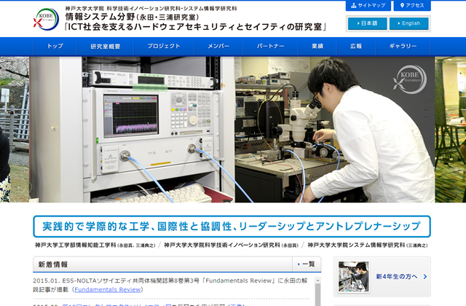Click the chevron arrow beside 新4年生の方へ
Viewport: 466px width, 306px height.
click(425, 277)
